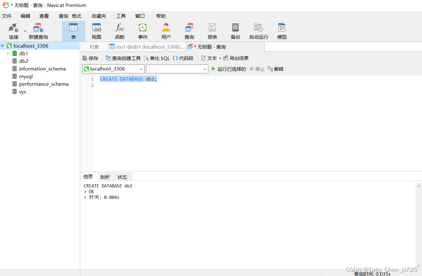Open the View (查看) menu
This screenshot has height=276, width=422.
click(x=44, y=16)
